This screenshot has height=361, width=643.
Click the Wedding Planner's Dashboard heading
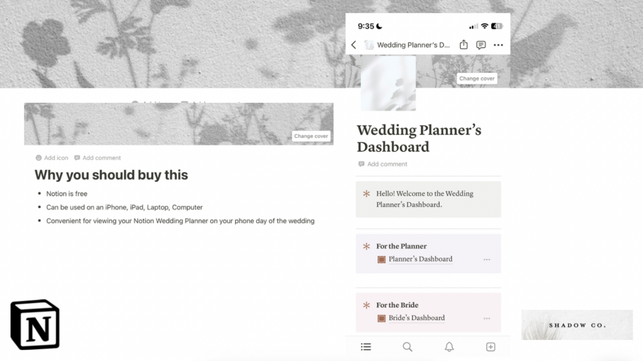418,139
